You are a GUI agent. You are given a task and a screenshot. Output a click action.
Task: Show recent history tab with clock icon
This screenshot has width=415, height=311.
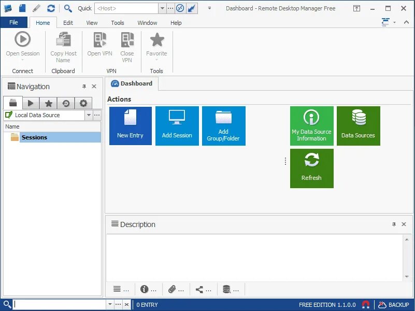tap(66, 103)
